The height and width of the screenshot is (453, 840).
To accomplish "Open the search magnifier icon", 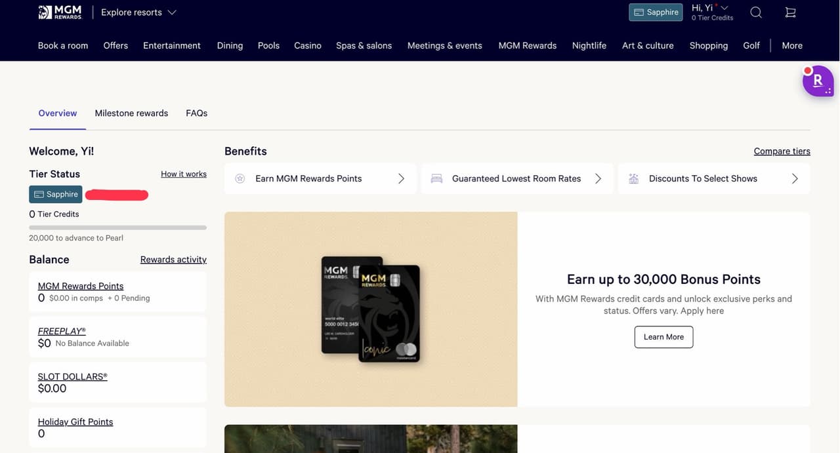I will (x=756, y=12).
